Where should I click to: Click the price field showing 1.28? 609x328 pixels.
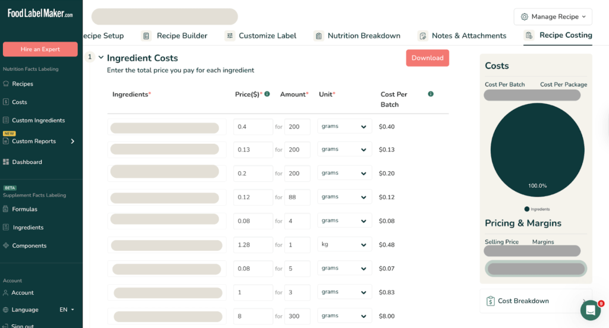pyautogui.click(x=253, y=245)
